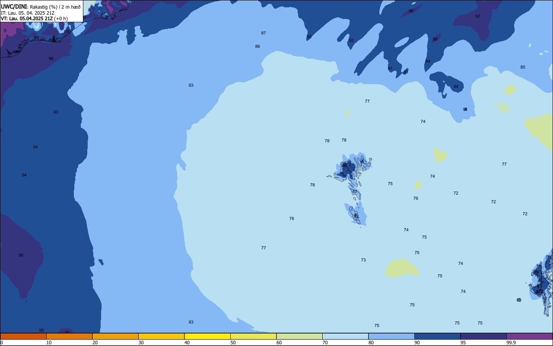Viewport: 553px width, 346px height.
Task: Click the '10' legend tick label
Action: click(x=49, y=343)
